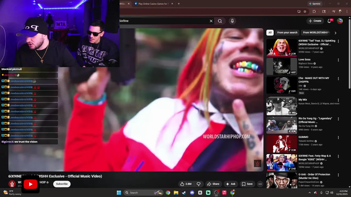Open the Chrome extensions puzzle icon
This screenshot has width=351, height=197.
pos(314,11)
